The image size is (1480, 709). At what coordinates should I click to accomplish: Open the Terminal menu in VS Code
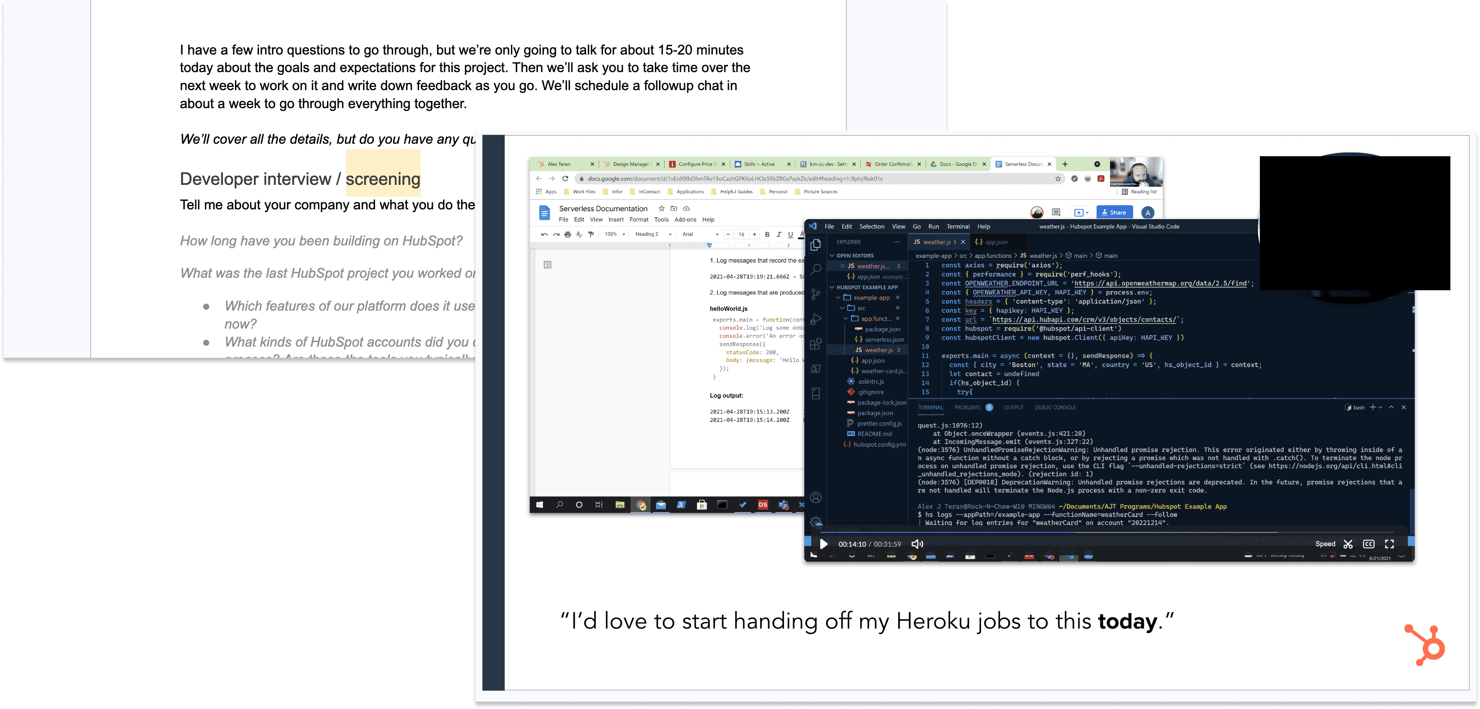(x=958, y=226)
